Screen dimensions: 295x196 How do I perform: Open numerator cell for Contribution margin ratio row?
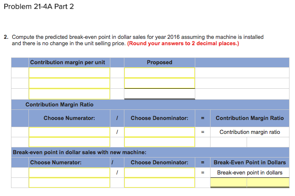coord(69,132)
